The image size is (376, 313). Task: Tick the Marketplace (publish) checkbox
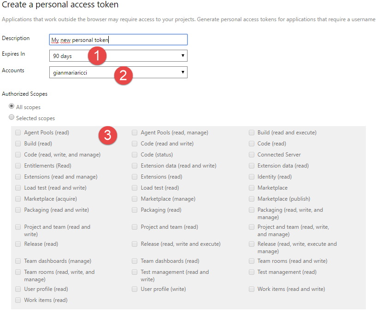point(252,199)
